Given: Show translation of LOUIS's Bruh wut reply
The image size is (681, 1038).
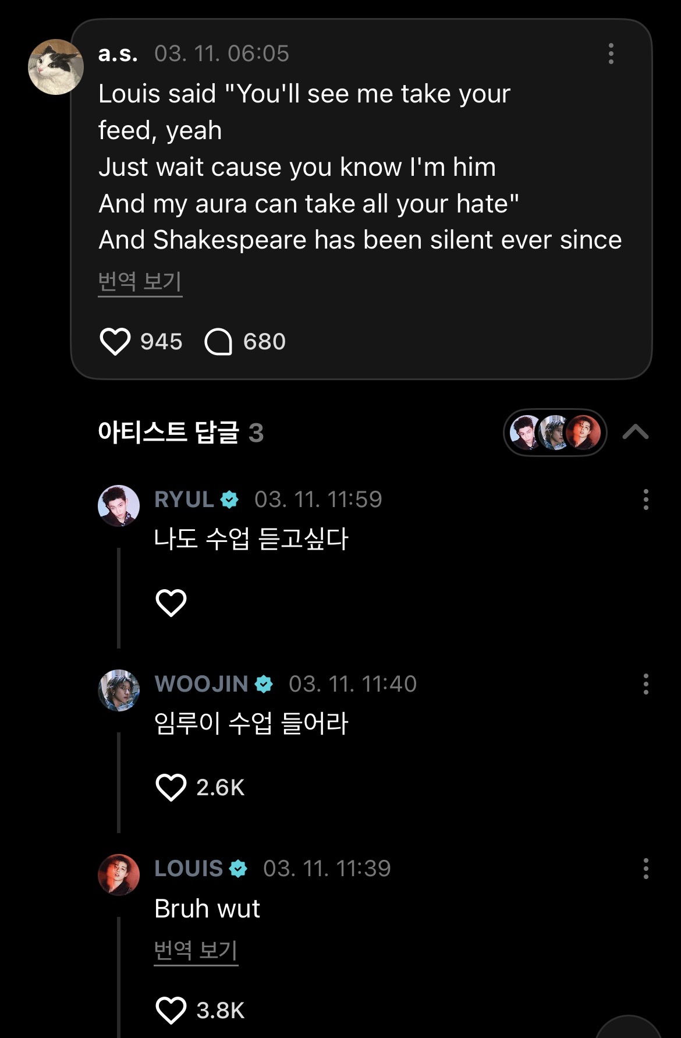Looking at the screenshot, I should coord(196,950).
